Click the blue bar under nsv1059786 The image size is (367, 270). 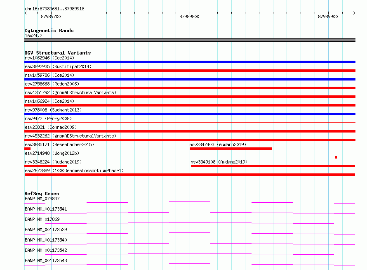click(x=190, y=79)
